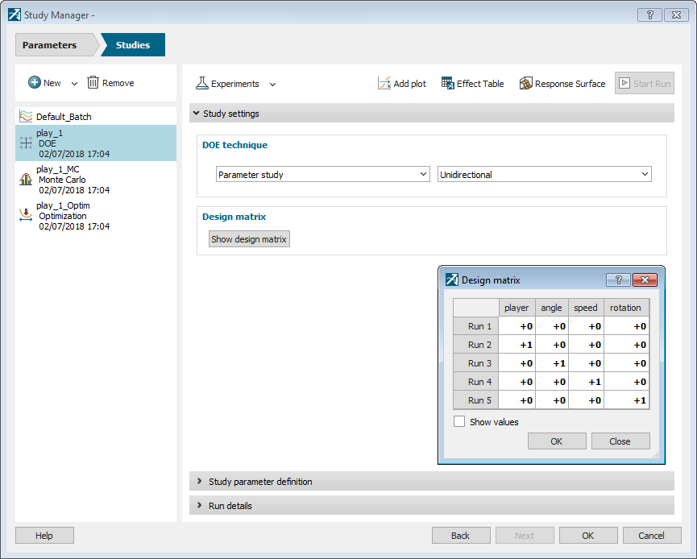Click the Back button
The width and height of the screenshot is (697, 559).
(x=461, y=535)
